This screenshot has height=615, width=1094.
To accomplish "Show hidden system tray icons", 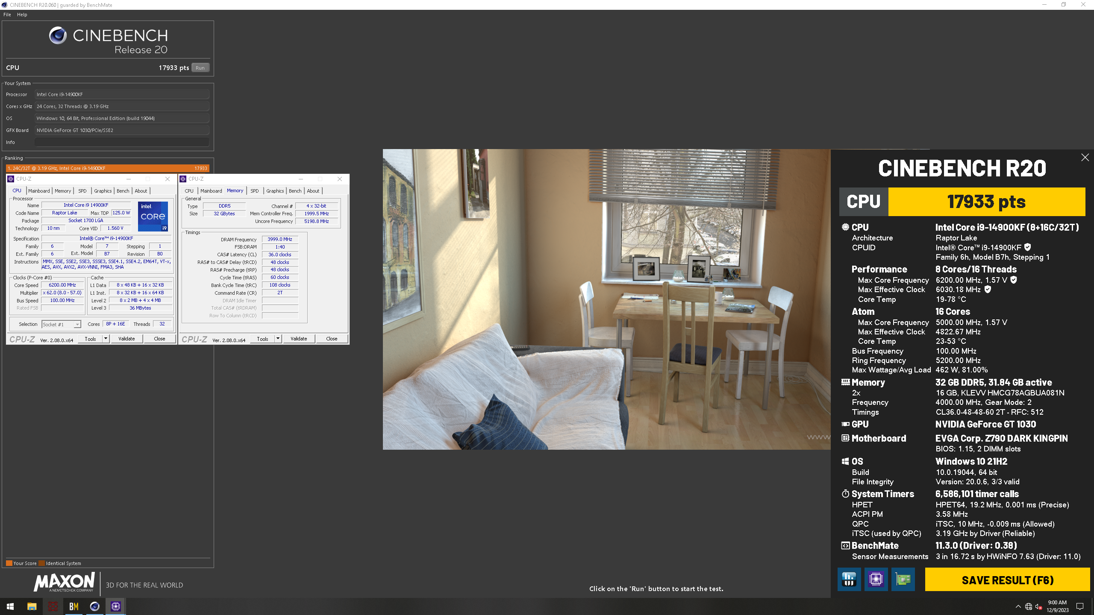I will (x=1018, y=606).
